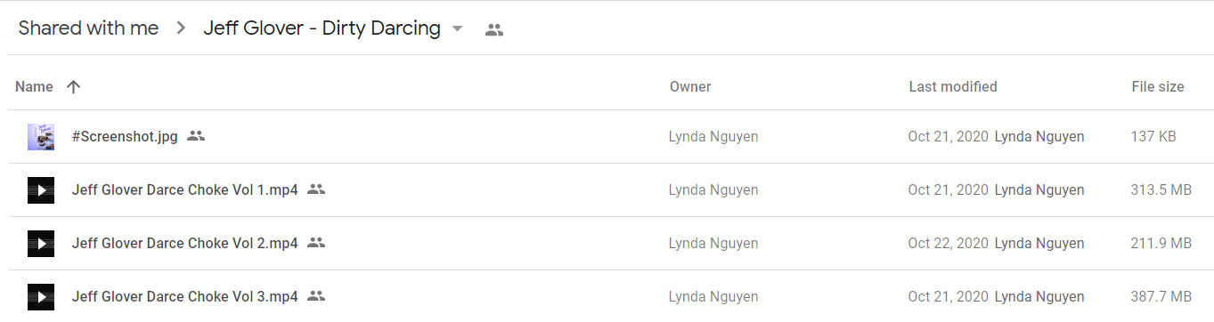Click the video icon for Darce Choke Vol 1
Image resolution: width=1214 pixels, height=322 pixels.
(x=41, y=190)
